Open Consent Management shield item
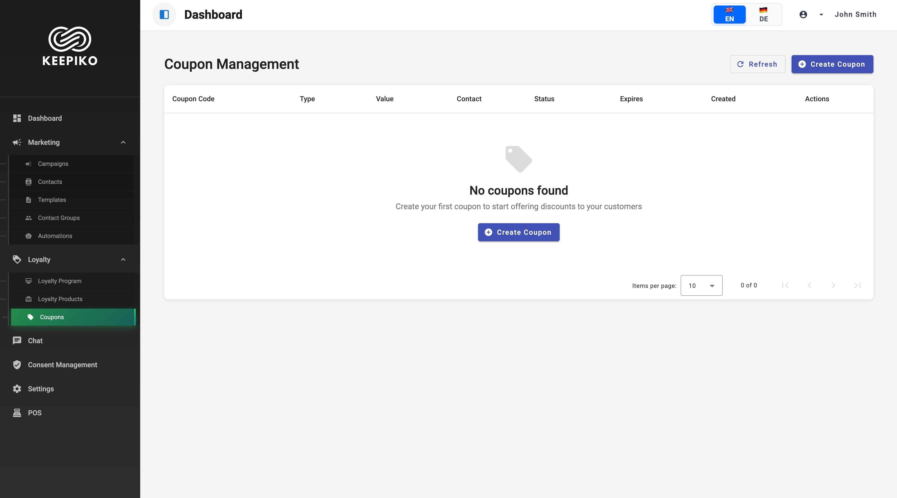897x498 pixels. pos(62,365)
